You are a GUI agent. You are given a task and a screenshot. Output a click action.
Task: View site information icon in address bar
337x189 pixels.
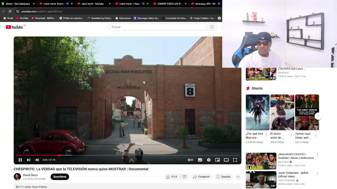tap(18, 11)
